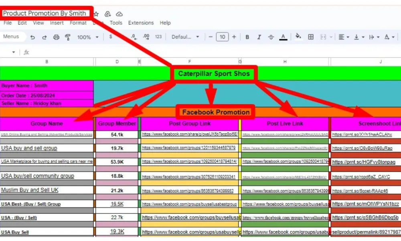Select the Order Date : 25/08/2024 cell
401x241 pixels.
47,95
